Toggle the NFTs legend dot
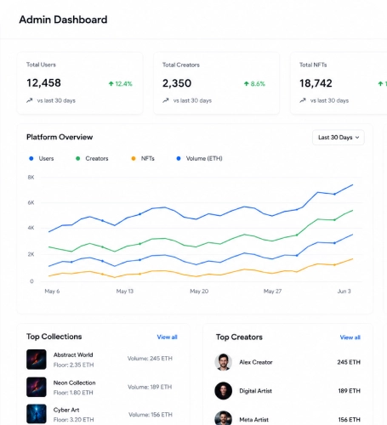 click(x=134, y=158)
